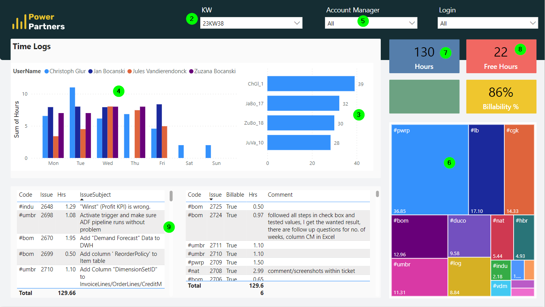Select the #umbr treemap tile
Viewport: 545px width, 307px height.
coord(419,277)
